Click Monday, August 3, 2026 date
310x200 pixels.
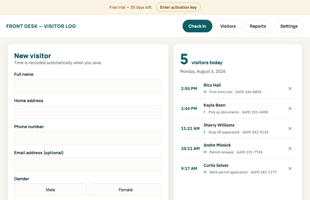(x=203, y=71)
